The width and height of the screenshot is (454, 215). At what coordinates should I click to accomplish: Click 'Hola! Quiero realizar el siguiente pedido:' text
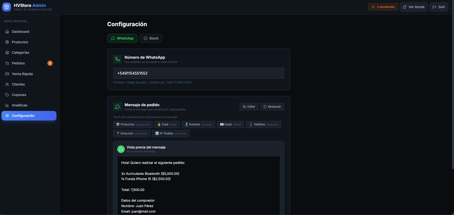153,163
